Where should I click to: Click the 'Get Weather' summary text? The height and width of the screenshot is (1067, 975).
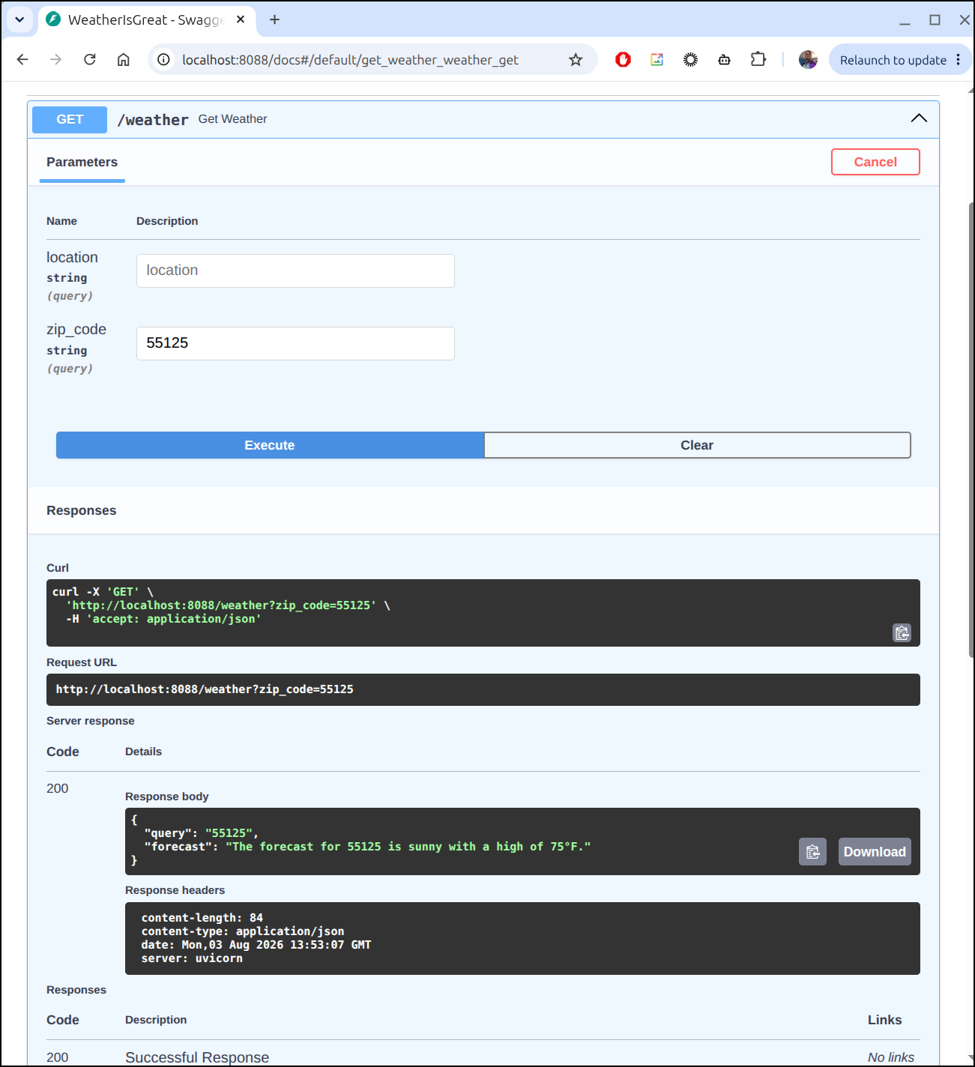tap(232, 118)
